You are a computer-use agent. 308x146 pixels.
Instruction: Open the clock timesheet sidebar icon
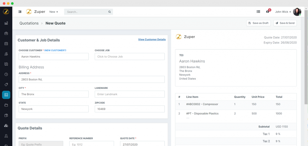[x=6, y=75]
